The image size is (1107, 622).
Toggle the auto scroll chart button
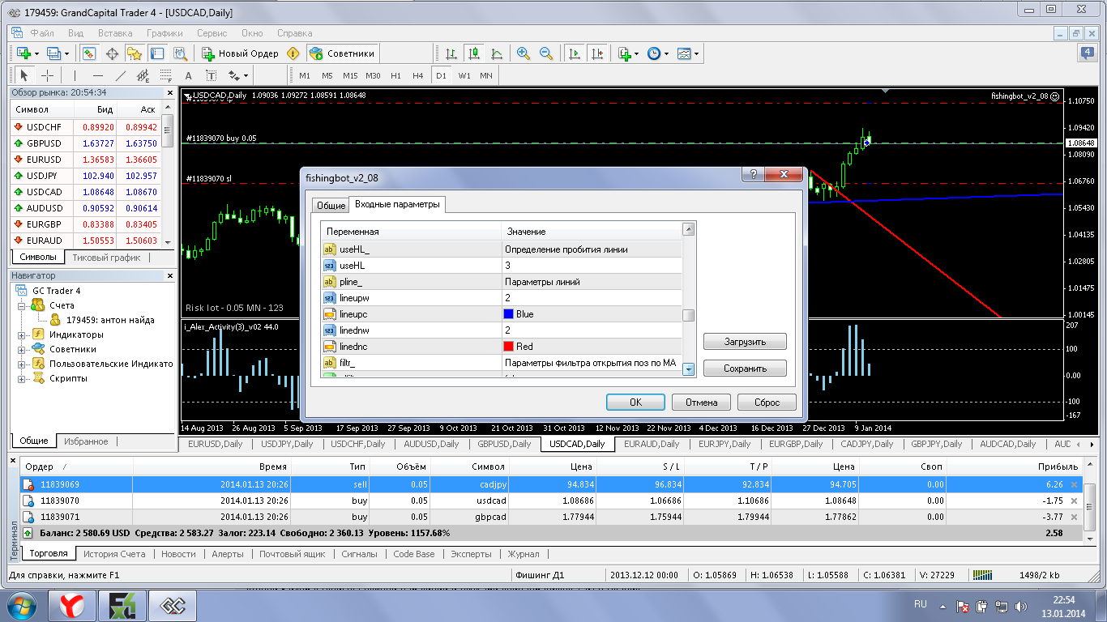[x=575, y=53]
